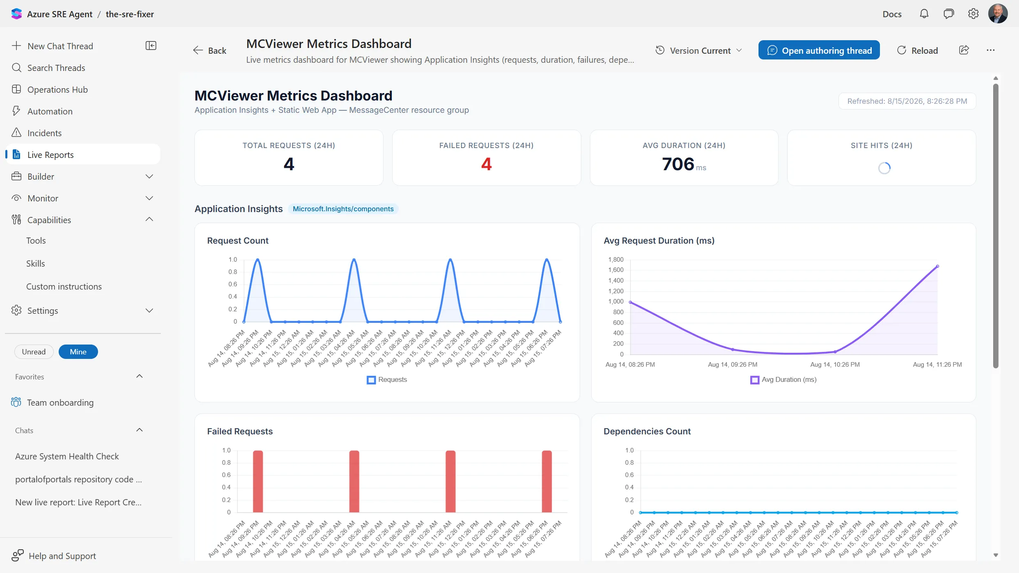Click the Request Count chart title

pos(238,240)
